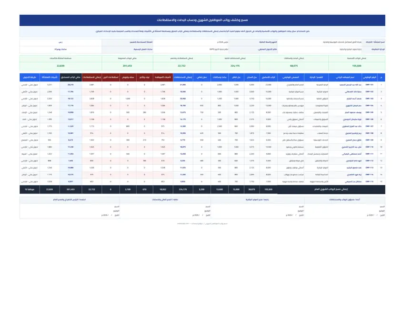Select the employee ID cell 'EMP-102'
400x309 pixels.
pos(370,91)
